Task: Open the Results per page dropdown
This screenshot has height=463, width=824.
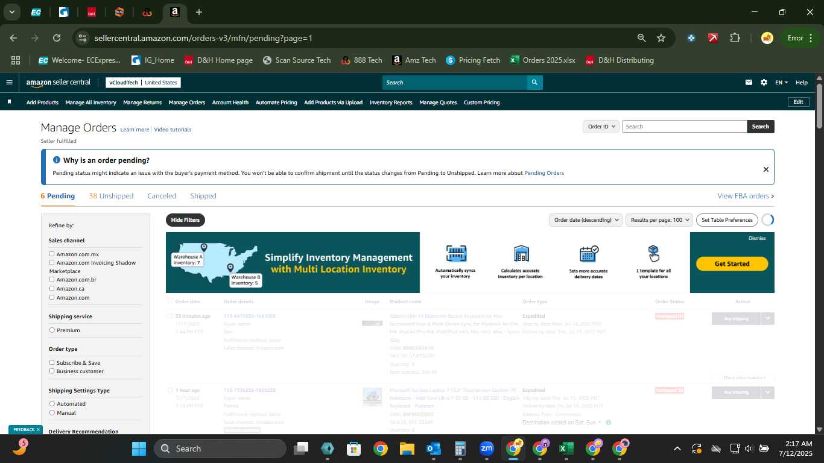Action: point(659,220)
